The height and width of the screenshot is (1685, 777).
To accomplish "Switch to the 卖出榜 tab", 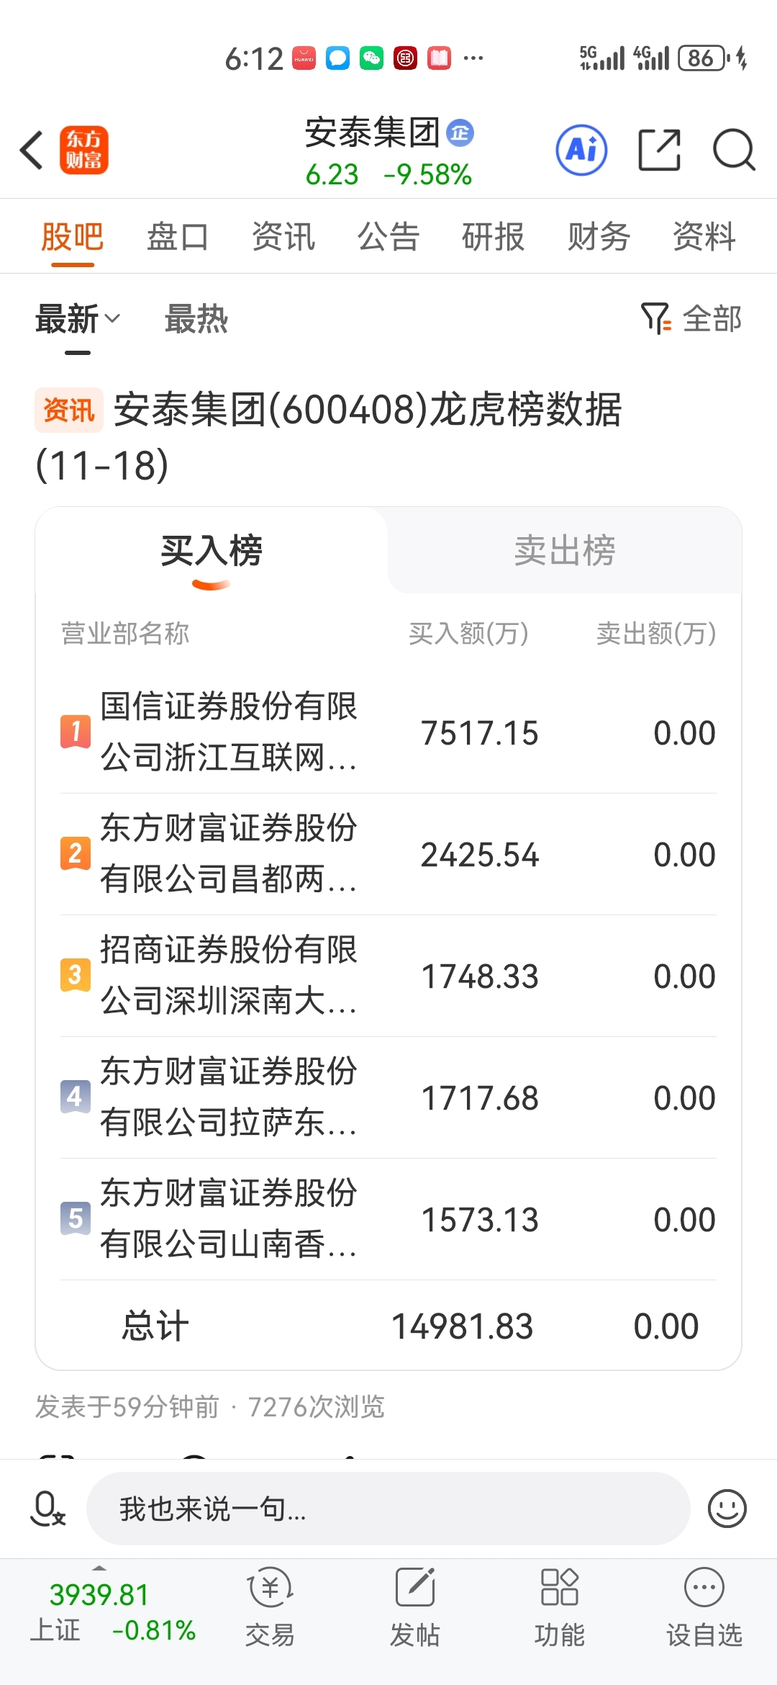I will coord(565,551).
